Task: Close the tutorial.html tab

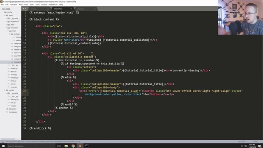Action: point(71,9)
